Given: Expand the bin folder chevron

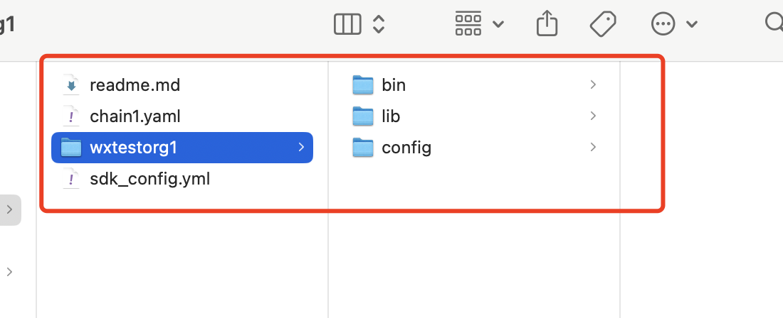Looking at the screenshot, I should pos(593,85).
